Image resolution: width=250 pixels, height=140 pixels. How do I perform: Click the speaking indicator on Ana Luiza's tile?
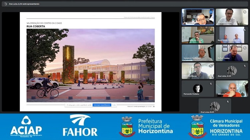[211, 11]
